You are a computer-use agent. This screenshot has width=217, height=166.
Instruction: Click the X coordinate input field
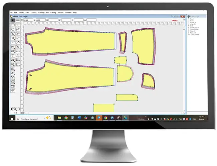pos(28,20)
